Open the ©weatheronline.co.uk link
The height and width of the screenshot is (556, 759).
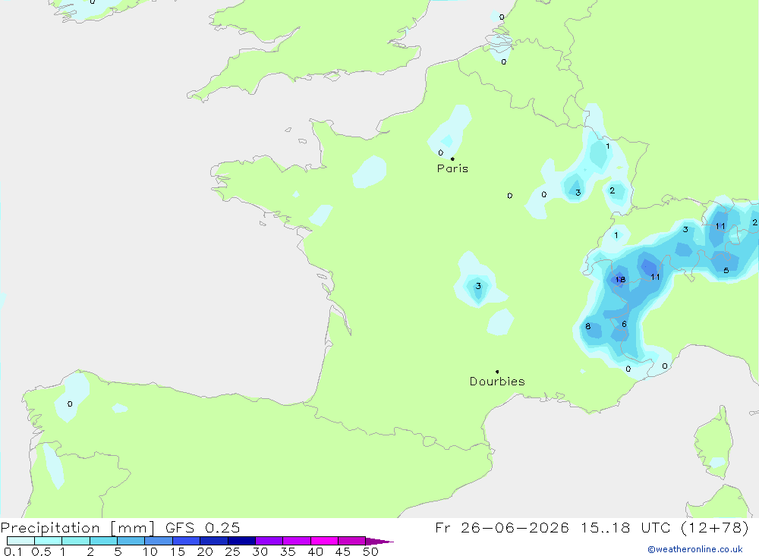695,549
